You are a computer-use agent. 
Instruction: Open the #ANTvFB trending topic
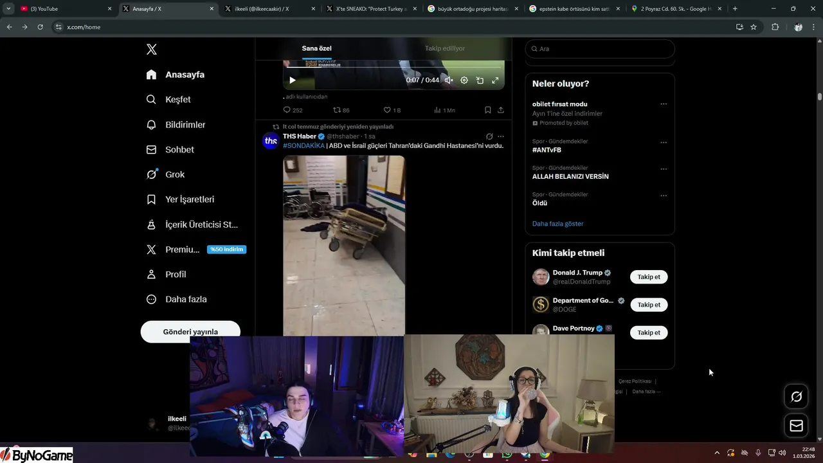[547, 150]
